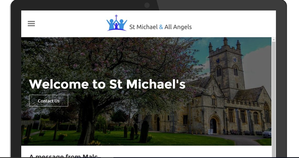The image size is (299, 158).
Task: Click the vertical scrollbar thumb
Action: (274, 99)
